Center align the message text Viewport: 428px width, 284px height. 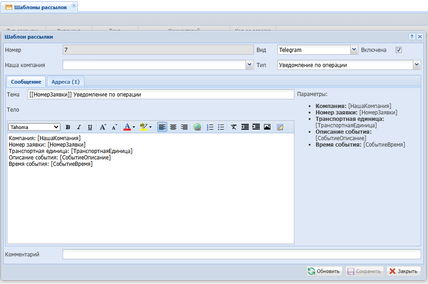tap(173, 127)
